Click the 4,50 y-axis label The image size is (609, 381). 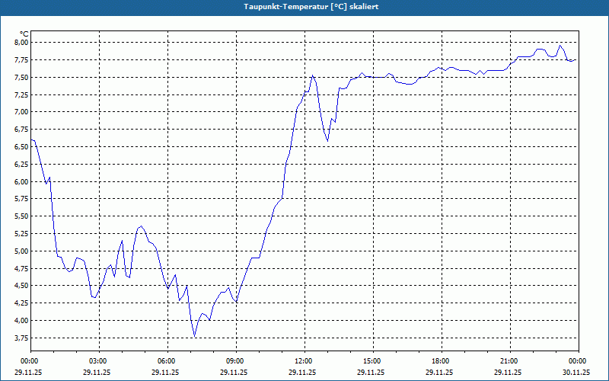[22, 286]
